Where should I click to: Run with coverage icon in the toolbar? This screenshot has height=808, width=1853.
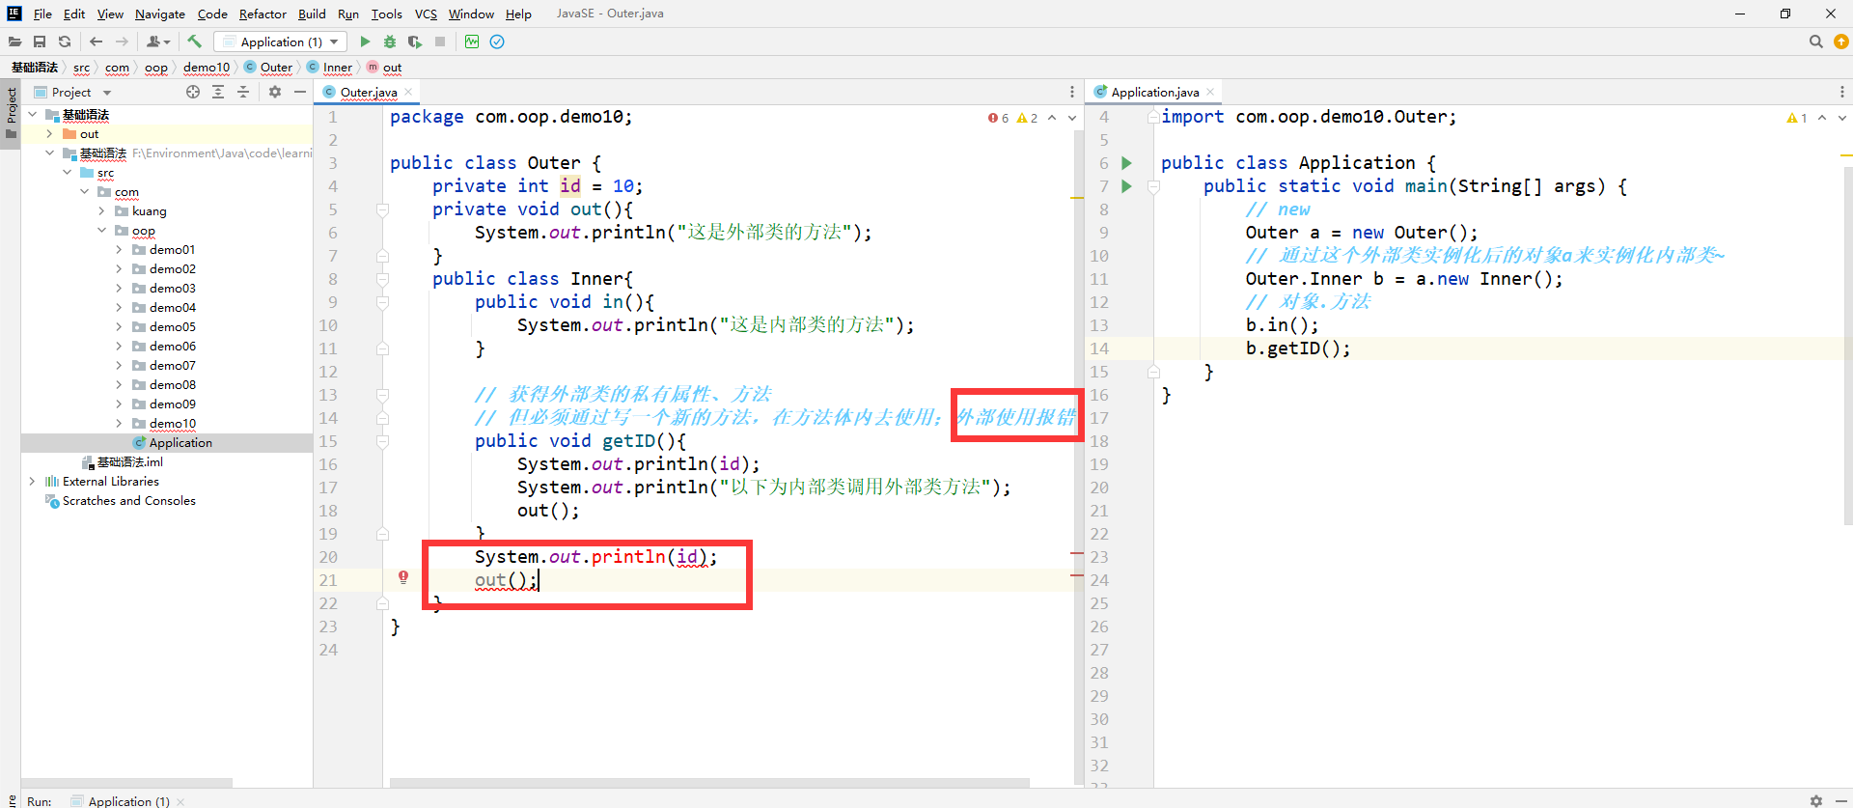click(415, 42)
